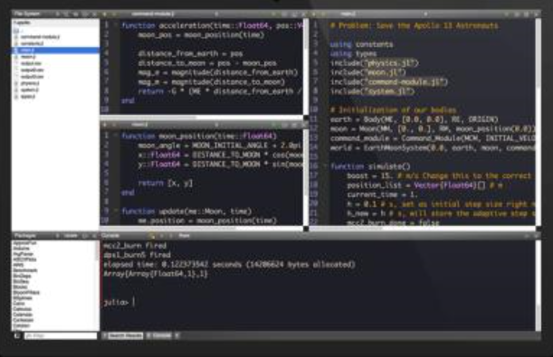Select the BinDeps package in list
The width and height of the screenshot is (553, 357).
pyautogui.click(x=22, y=276)
